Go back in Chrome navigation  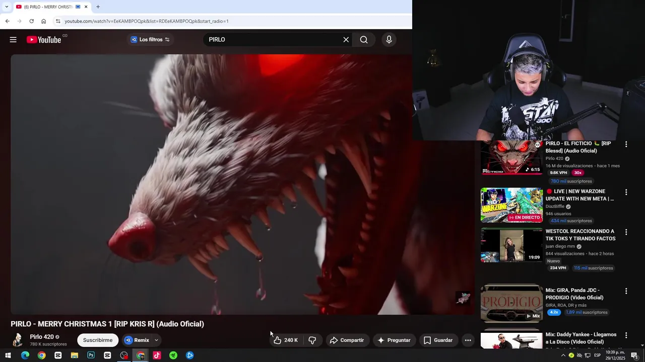pos(7,21)
